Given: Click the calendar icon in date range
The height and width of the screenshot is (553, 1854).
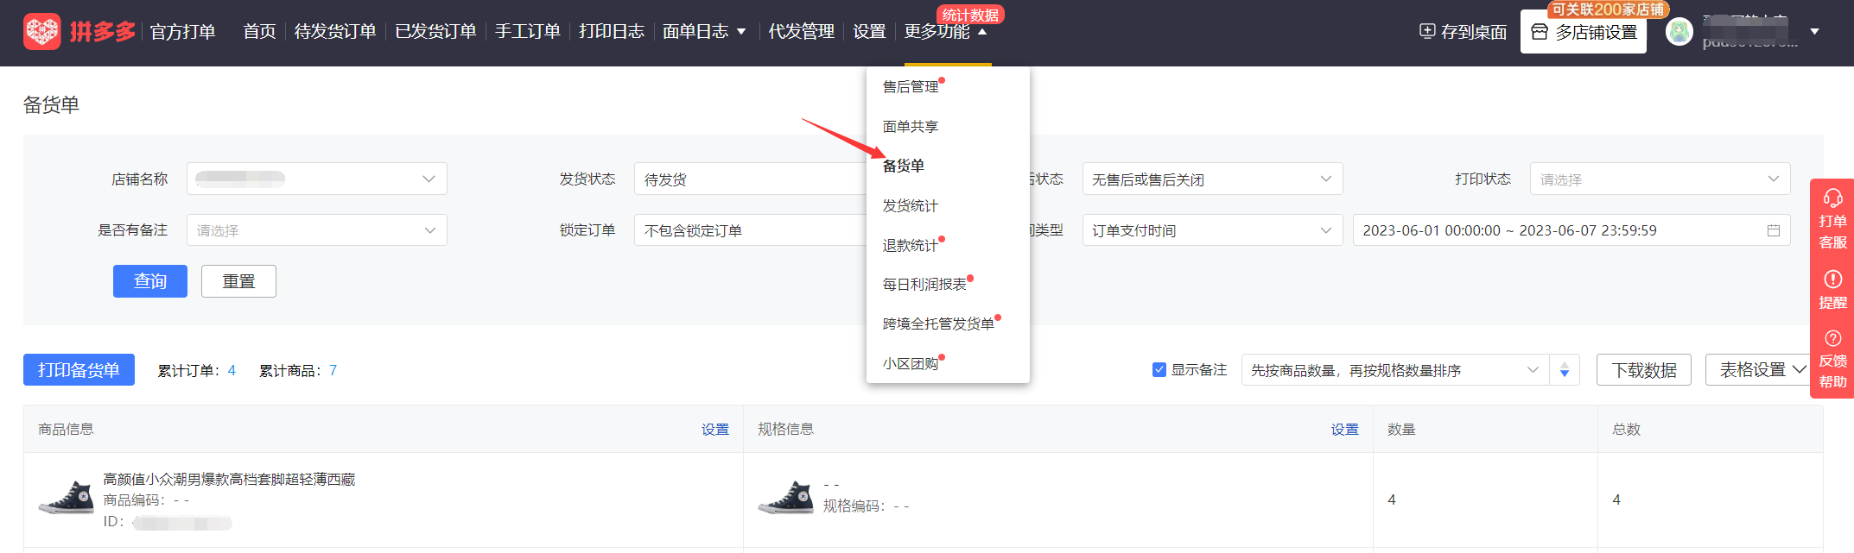Looking at the screenshot, I should point(1774,230).
